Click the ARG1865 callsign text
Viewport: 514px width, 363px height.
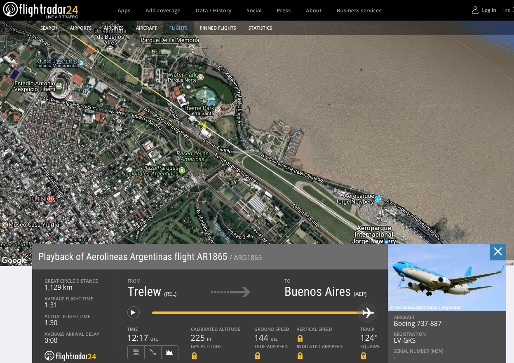pos(248,258)
